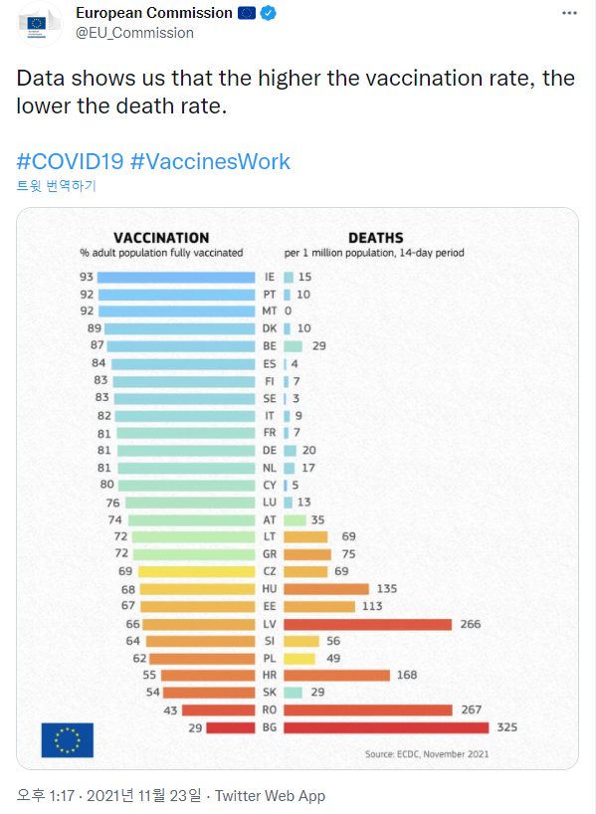
Task: Open the #COVID19 hashtag
Action: tap(70, 161)
